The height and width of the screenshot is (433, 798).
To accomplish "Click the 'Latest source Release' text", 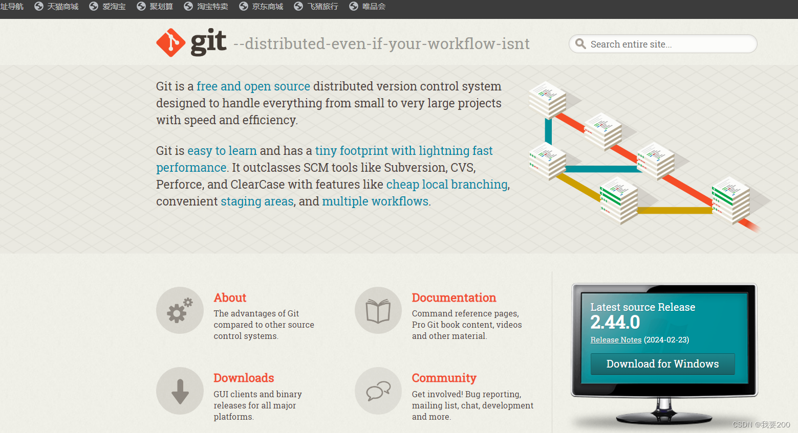I will [x=643, y=307].
